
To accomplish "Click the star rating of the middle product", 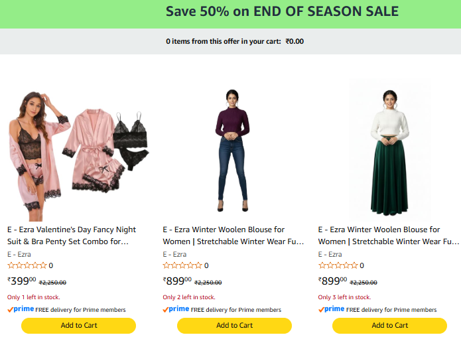I will click(182, 265).
